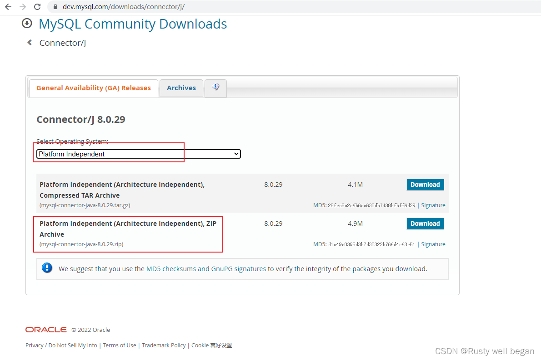Click the © 2022 Oracle copyright text
Screen dimensions: 541x360
91,330
